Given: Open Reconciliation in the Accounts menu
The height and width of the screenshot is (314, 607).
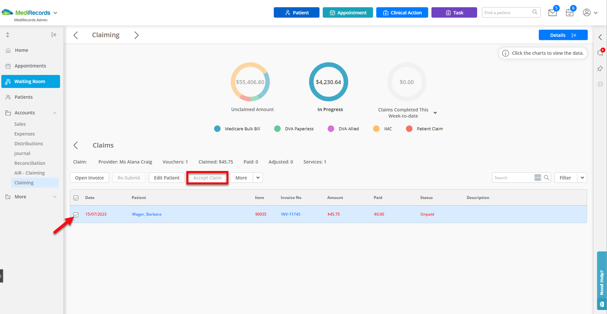Looking at the screenshot, I should 30,163.
